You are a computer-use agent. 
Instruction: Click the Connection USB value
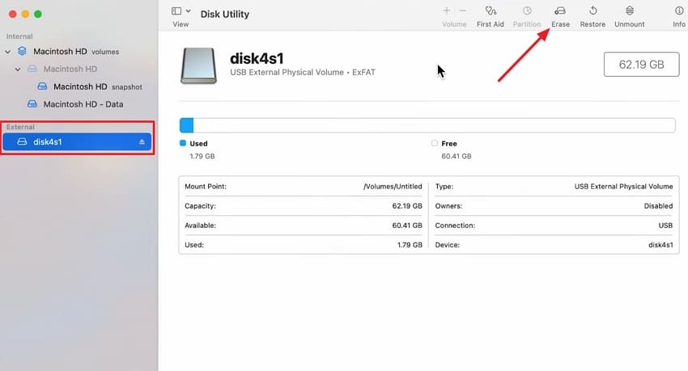pos(665,226)
